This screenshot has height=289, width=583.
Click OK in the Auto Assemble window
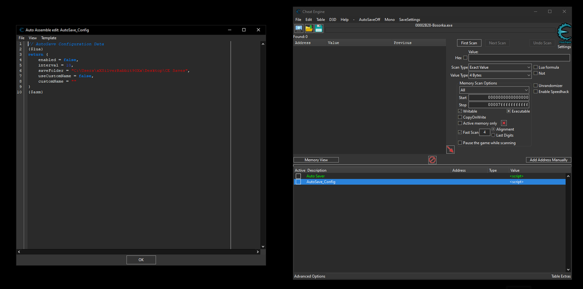[141, 259]
